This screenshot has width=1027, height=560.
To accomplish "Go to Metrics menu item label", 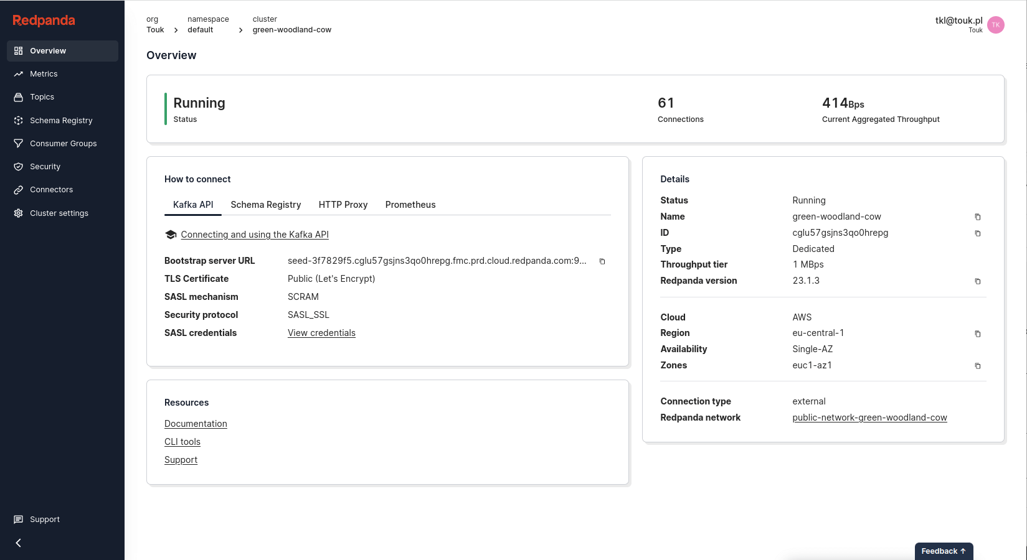I will coord(44,74).
